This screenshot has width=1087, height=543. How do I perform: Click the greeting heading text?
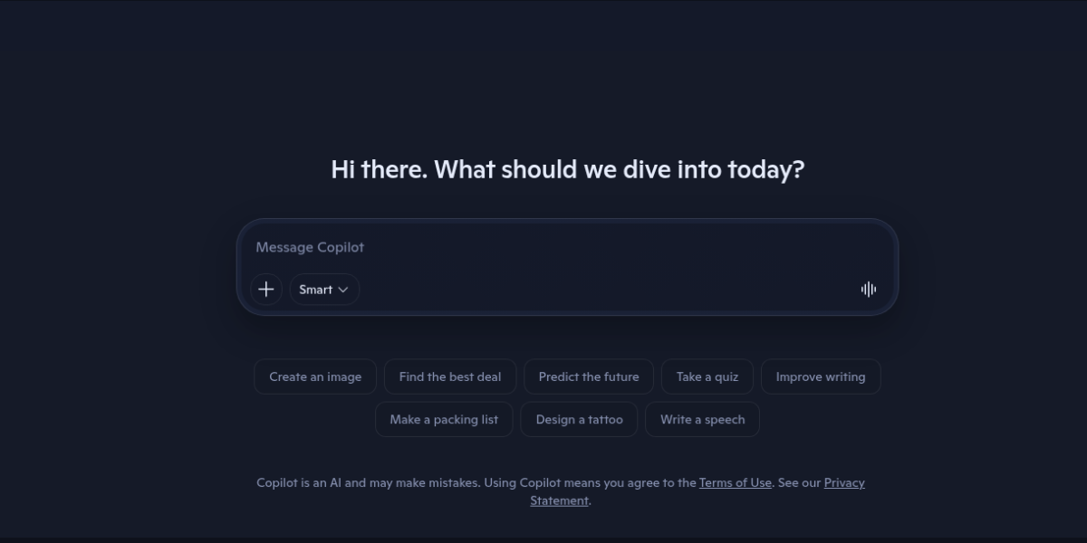click(567, 169)
